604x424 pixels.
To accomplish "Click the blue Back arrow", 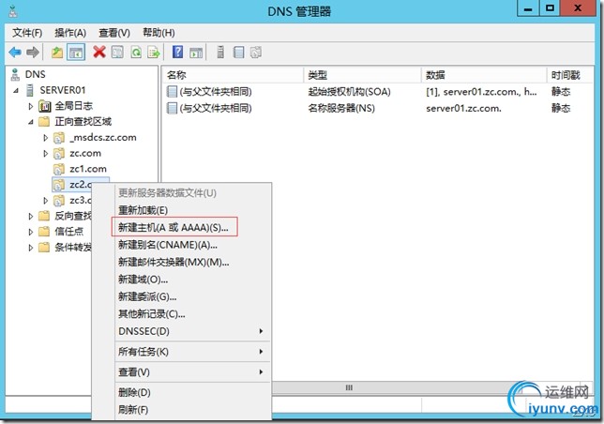I will coord(15,52).
